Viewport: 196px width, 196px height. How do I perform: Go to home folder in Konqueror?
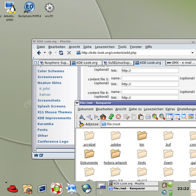point(103,117)
